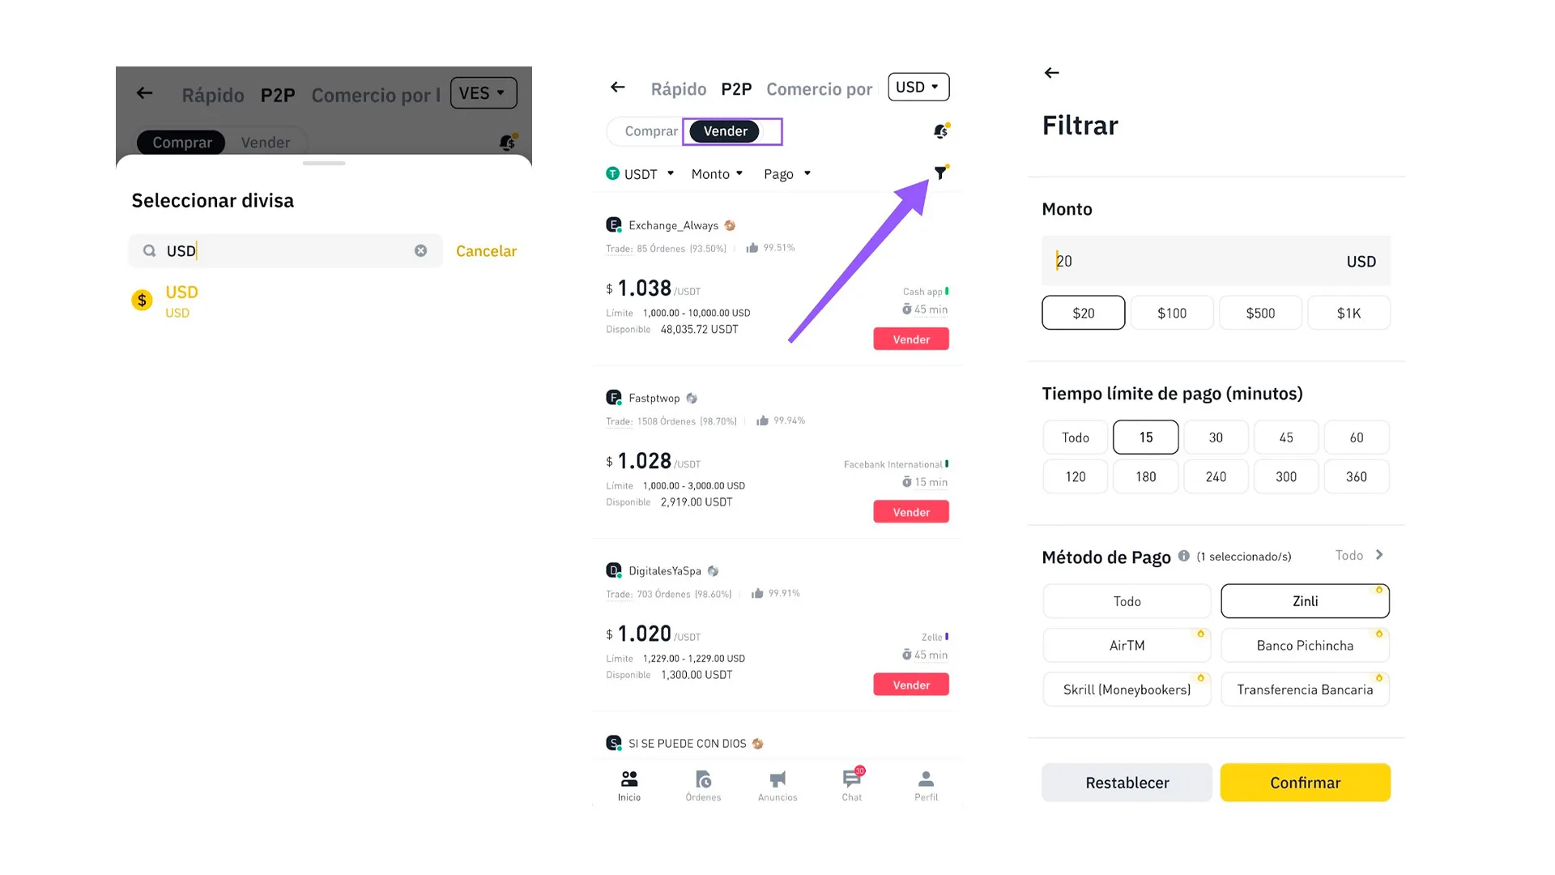Switch to the Comprar tab
This screenshot has width=1555, height=875.
tap(650, 131)
